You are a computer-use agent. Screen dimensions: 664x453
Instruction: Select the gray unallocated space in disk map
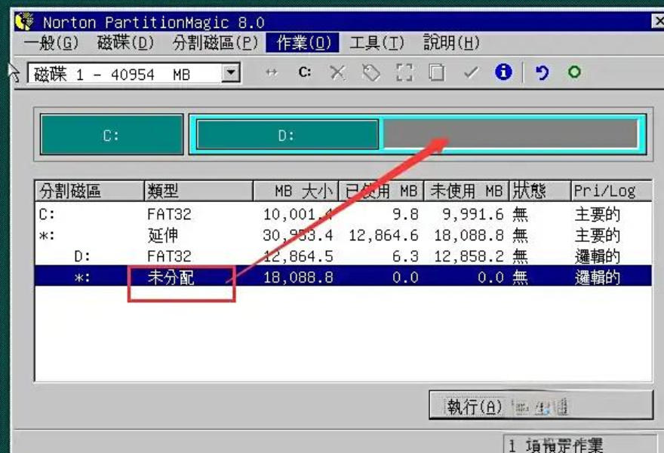click(x=510, y=134)
